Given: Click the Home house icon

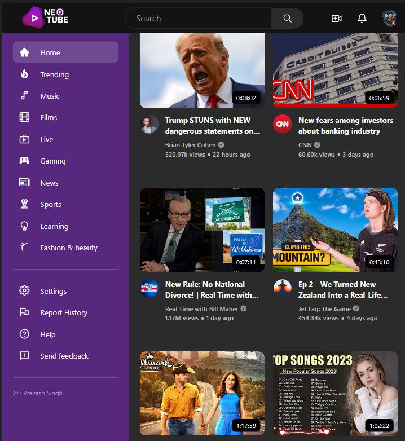Looking at the screenshot, I should click(24, 52).
